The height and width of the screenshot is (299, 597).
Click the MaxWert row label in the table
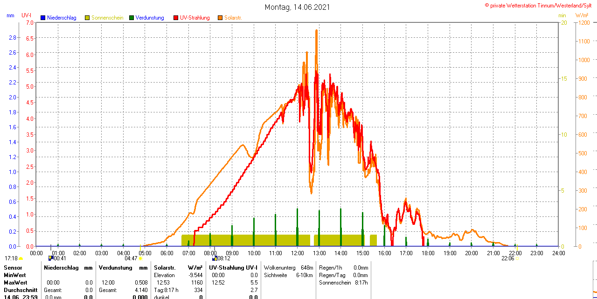click(x=15, y=283)
